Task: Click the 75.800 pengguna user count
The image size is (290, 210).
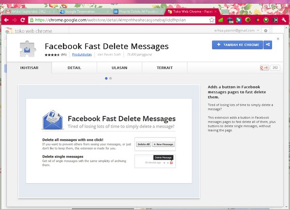Action: point(139,55)
